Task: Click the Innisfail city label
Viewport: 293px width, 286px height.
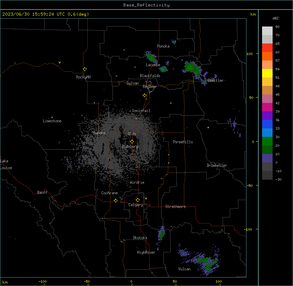Action: [x=141, y=111]
